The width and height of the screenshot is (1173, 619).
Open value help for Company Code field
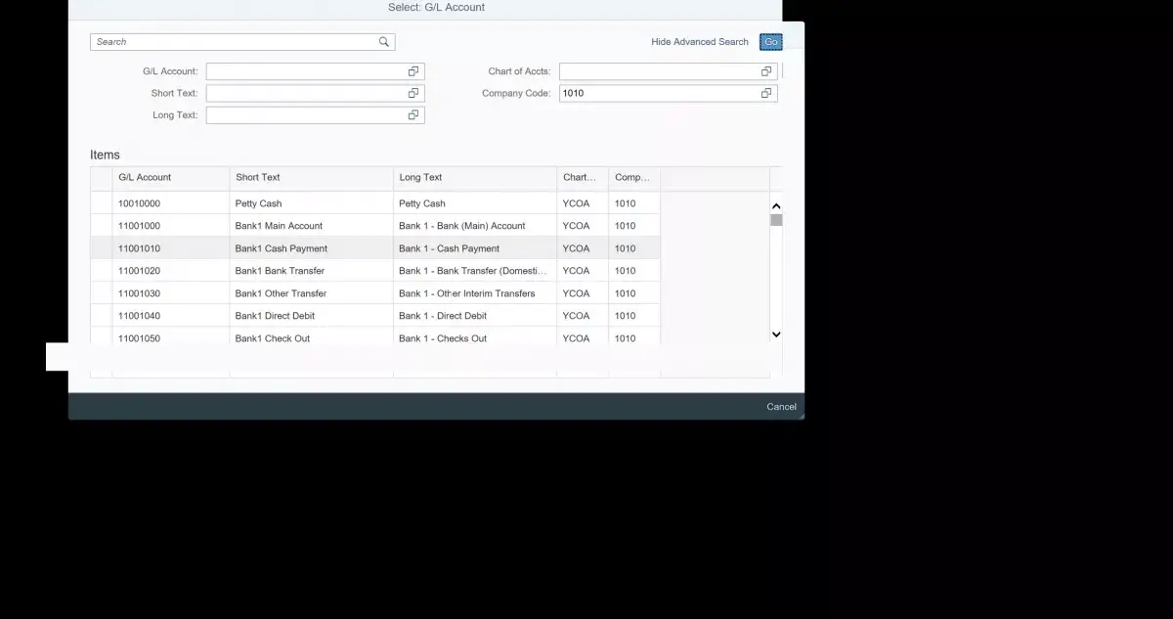pos(766,93)
